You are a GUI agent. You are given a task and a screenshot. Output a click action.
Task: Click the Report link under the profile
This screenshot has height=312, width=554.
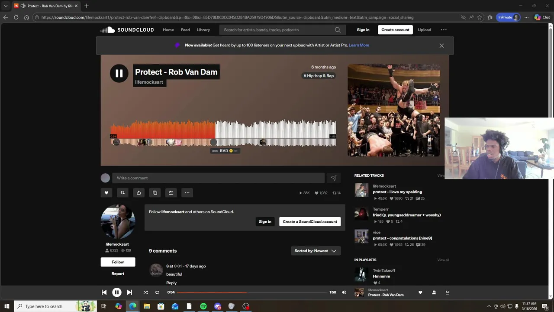coord(118,274)
